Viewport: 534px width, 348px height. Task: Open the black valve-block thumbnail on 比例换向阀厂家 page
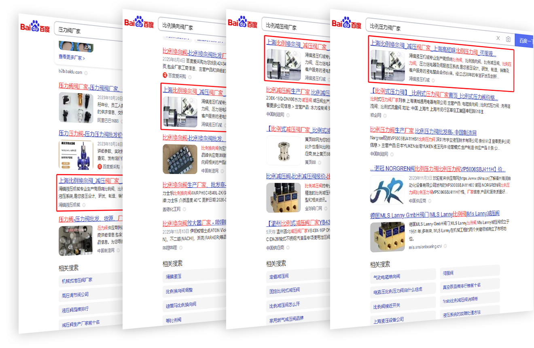click(x=180, y=159)
